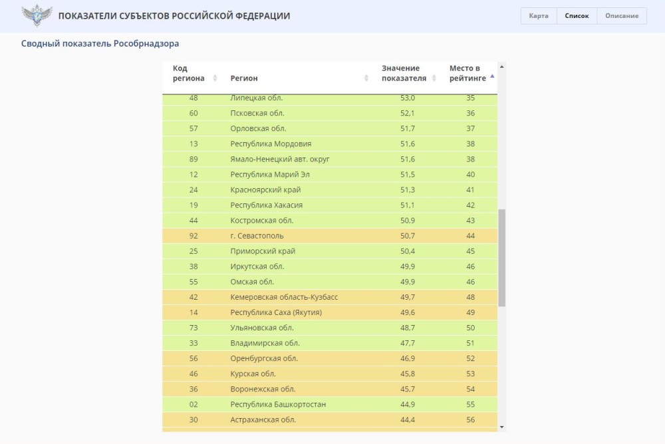Click rating place 54 cell
Image resolution: width=665 pixels, height=444 pixels.
click(470, 389)
